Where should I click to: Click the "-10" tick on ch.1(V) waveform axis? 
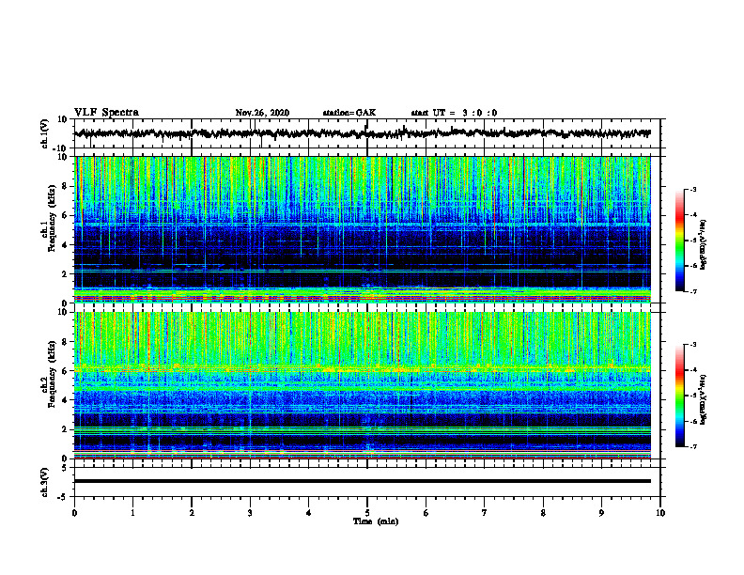pos(61,148)
